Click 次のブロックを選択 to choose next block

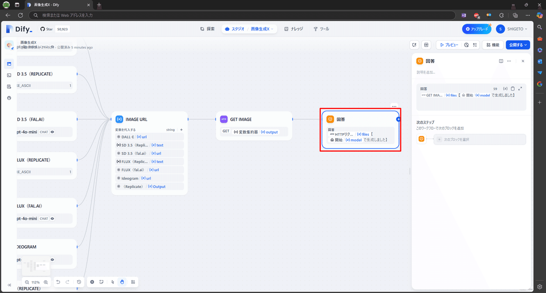(480, 139)
